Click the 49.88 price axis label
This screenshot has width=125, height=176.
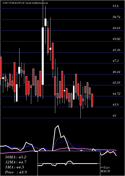[116, 28]
